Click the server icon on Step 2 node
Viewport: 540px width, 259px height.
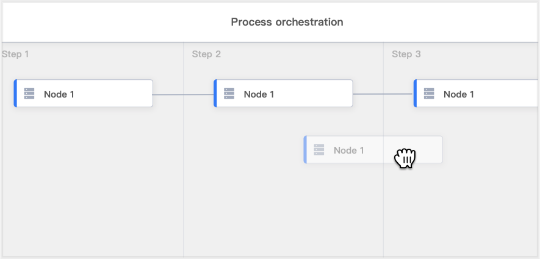point(229,94)
